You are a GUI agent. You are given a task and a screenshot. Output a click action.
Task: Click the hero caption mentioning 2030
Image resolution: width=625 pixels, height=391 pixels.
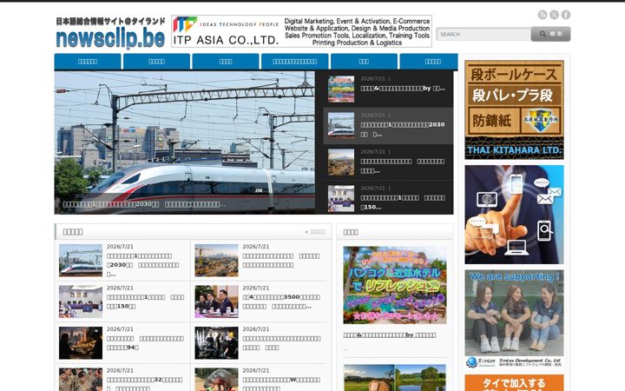pos(144,204)
